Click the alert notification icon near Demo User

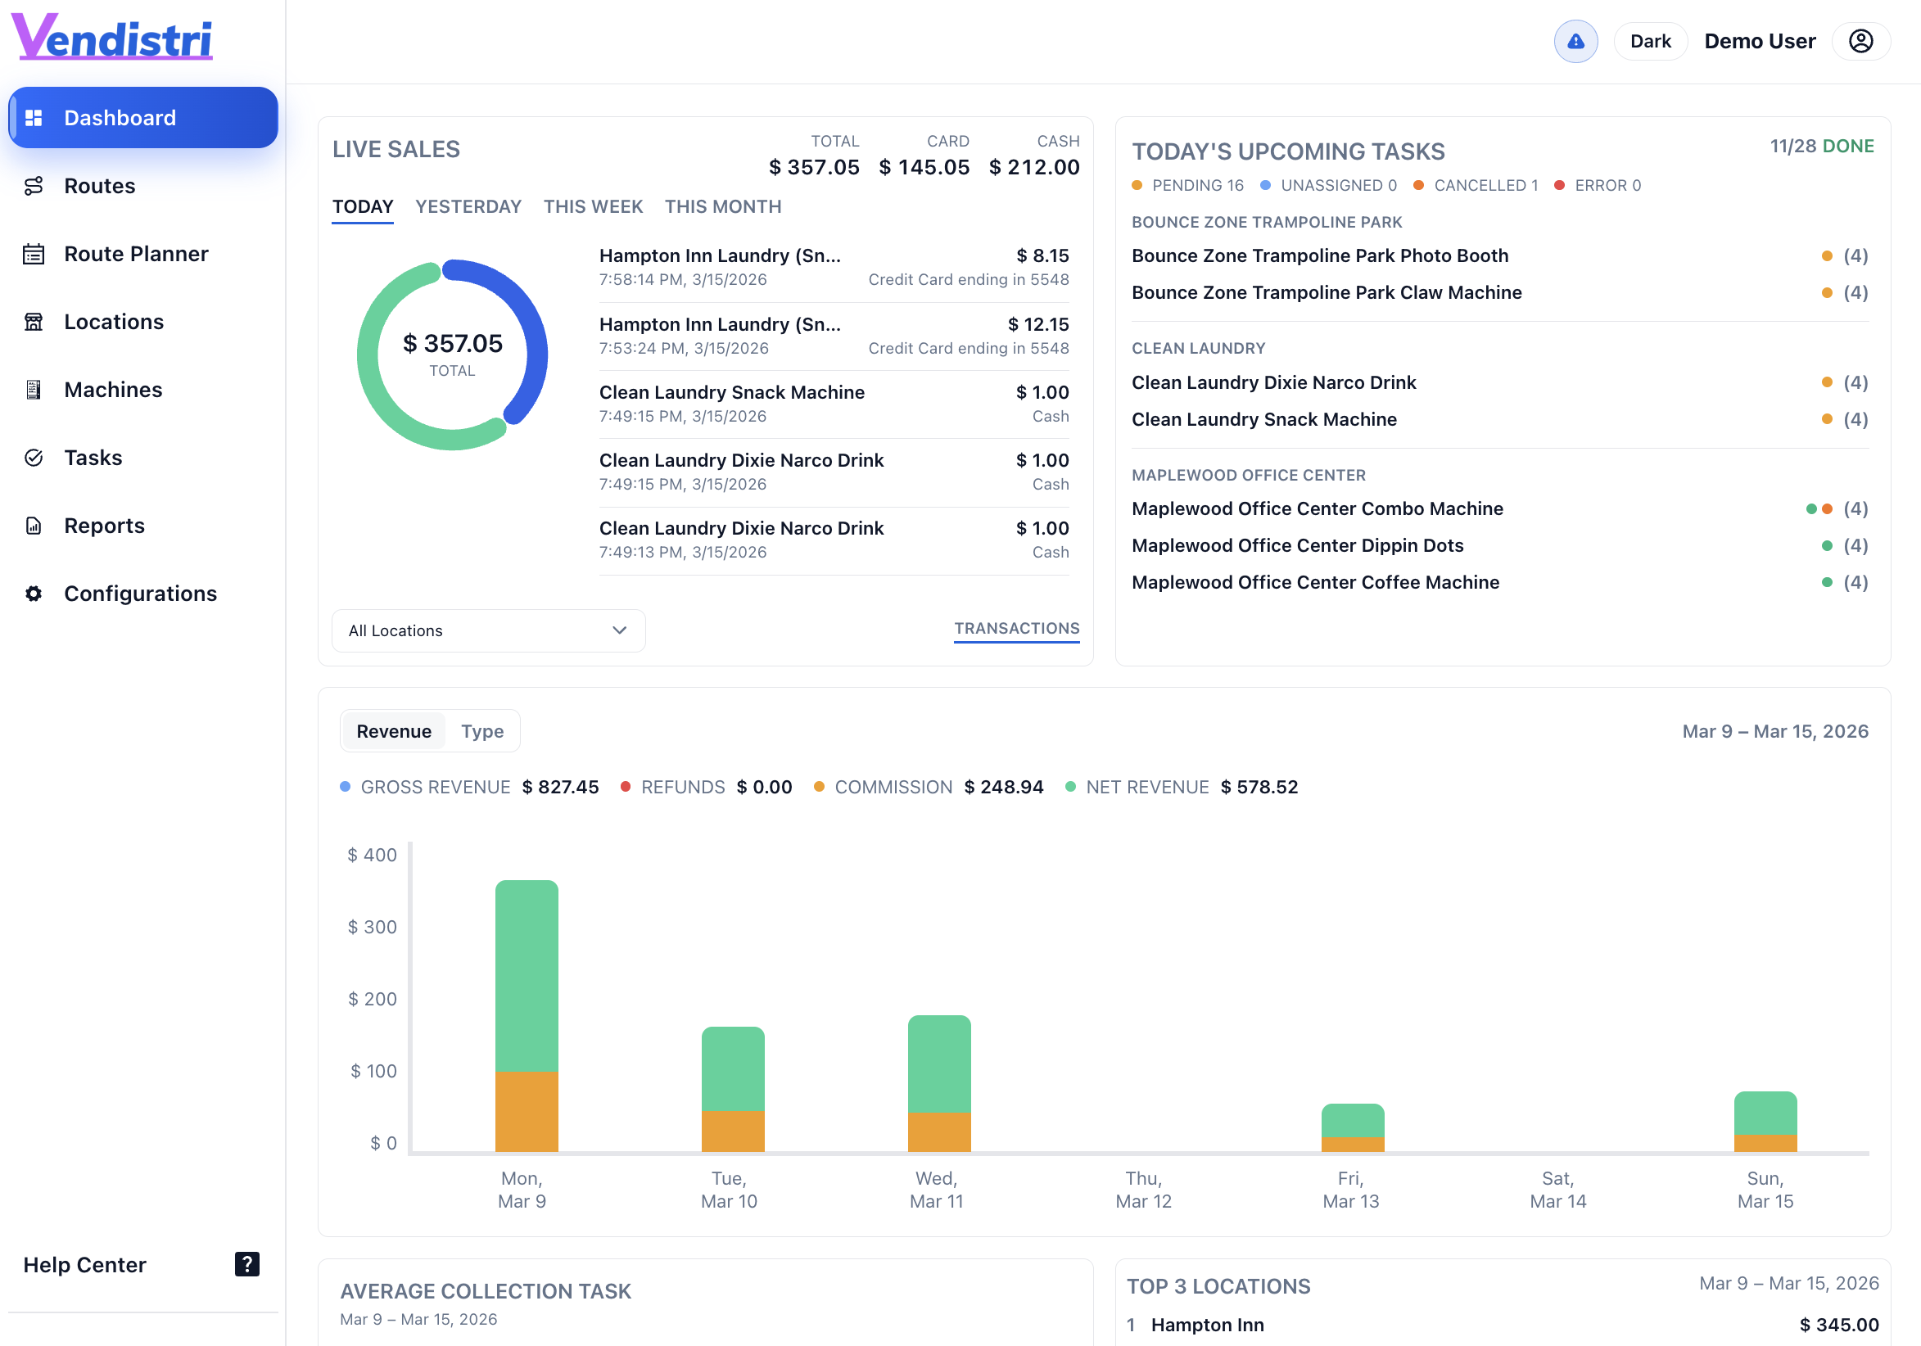point(1575,41)
